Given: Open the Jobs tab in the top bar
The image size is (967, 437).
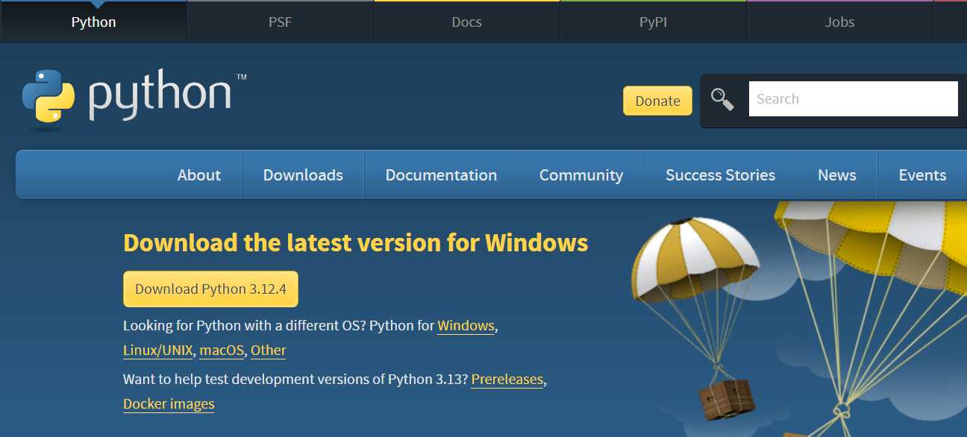Looking at the screenshot, I should click(x=839, y=22).
